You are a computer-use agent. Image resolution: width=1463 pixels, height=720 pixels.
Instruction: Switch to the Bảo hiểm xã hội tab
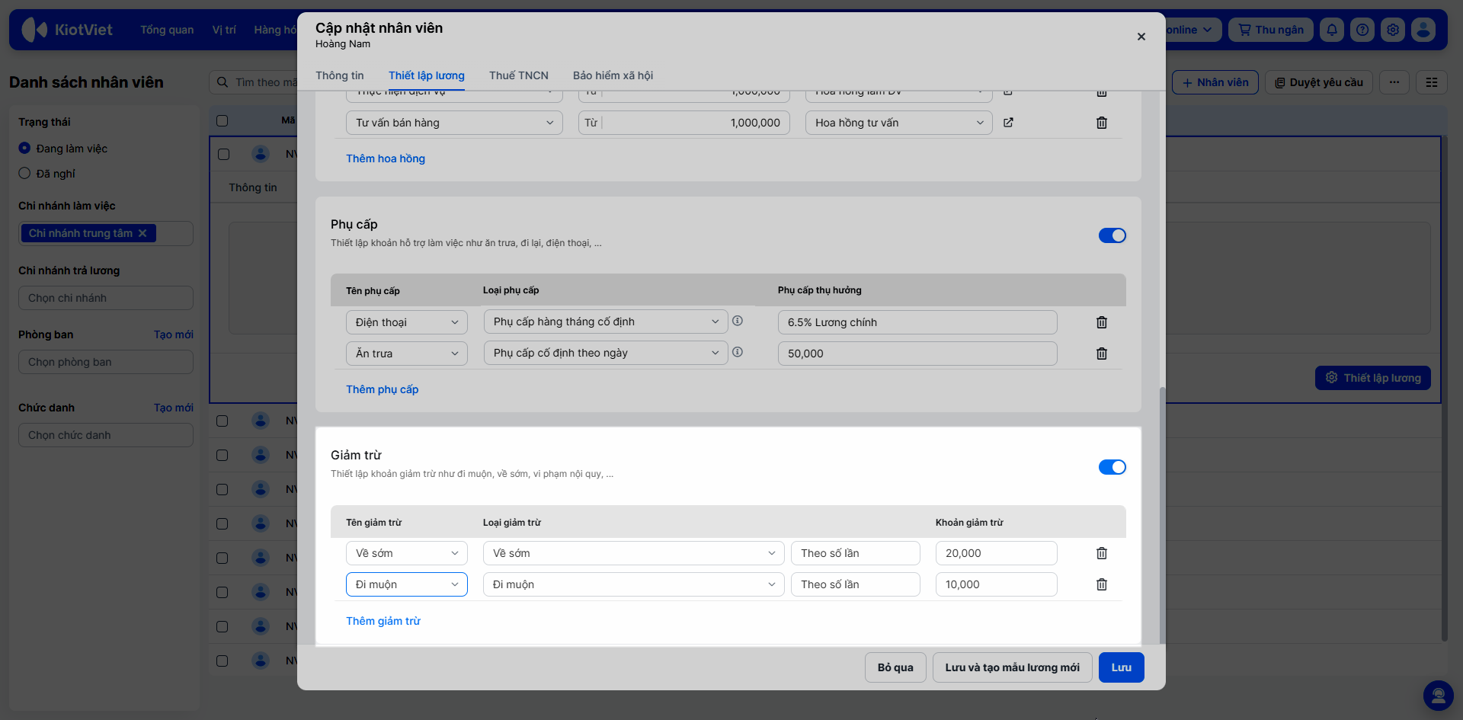pos(613,75)
